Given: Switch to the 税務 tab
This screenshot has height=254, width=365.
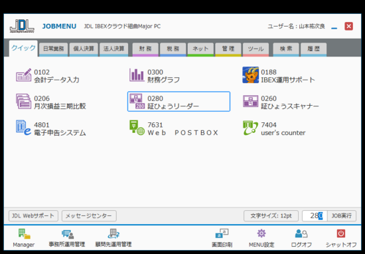Looking at the screenshot, I should (173, 49).
